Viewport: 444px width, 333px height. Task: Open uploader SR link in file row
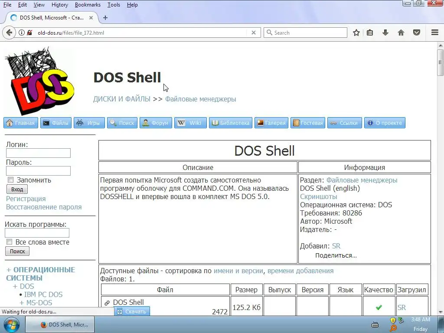click(x=402, y=307)
